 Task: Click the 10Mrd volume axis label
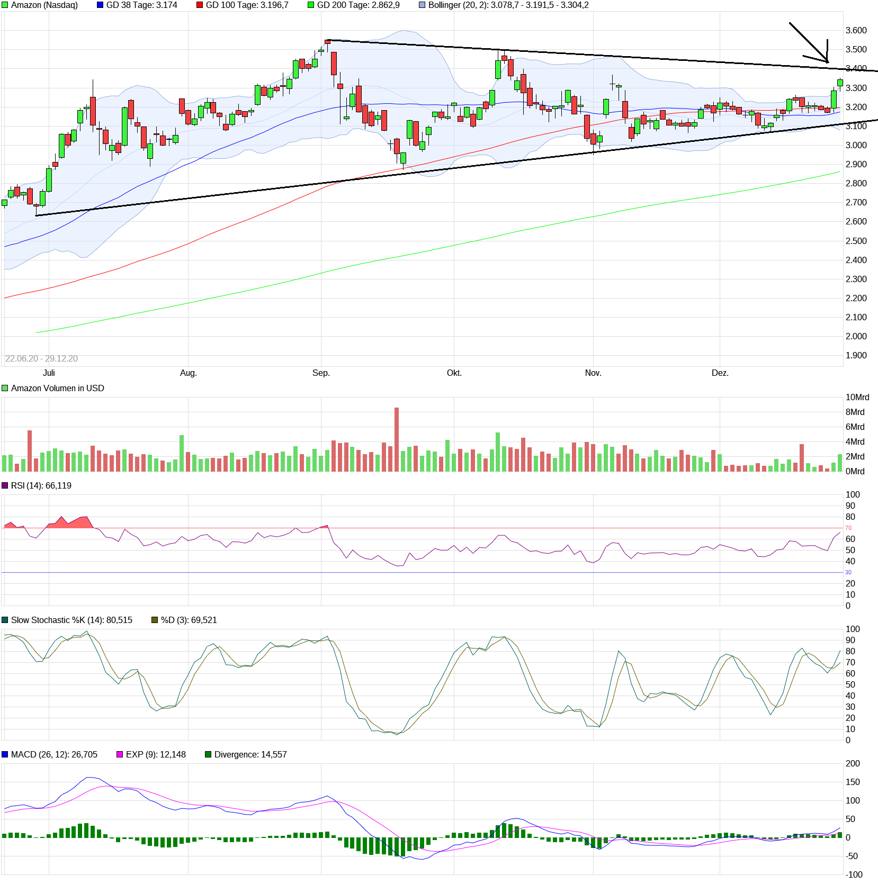857,398
